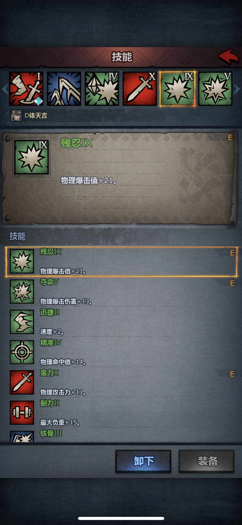Tap the D体天吉 character portrait

[x=16, y=115]
